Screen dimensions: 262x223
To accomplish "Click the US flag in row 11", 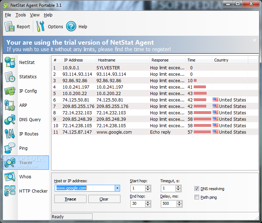I will point(216,132).
